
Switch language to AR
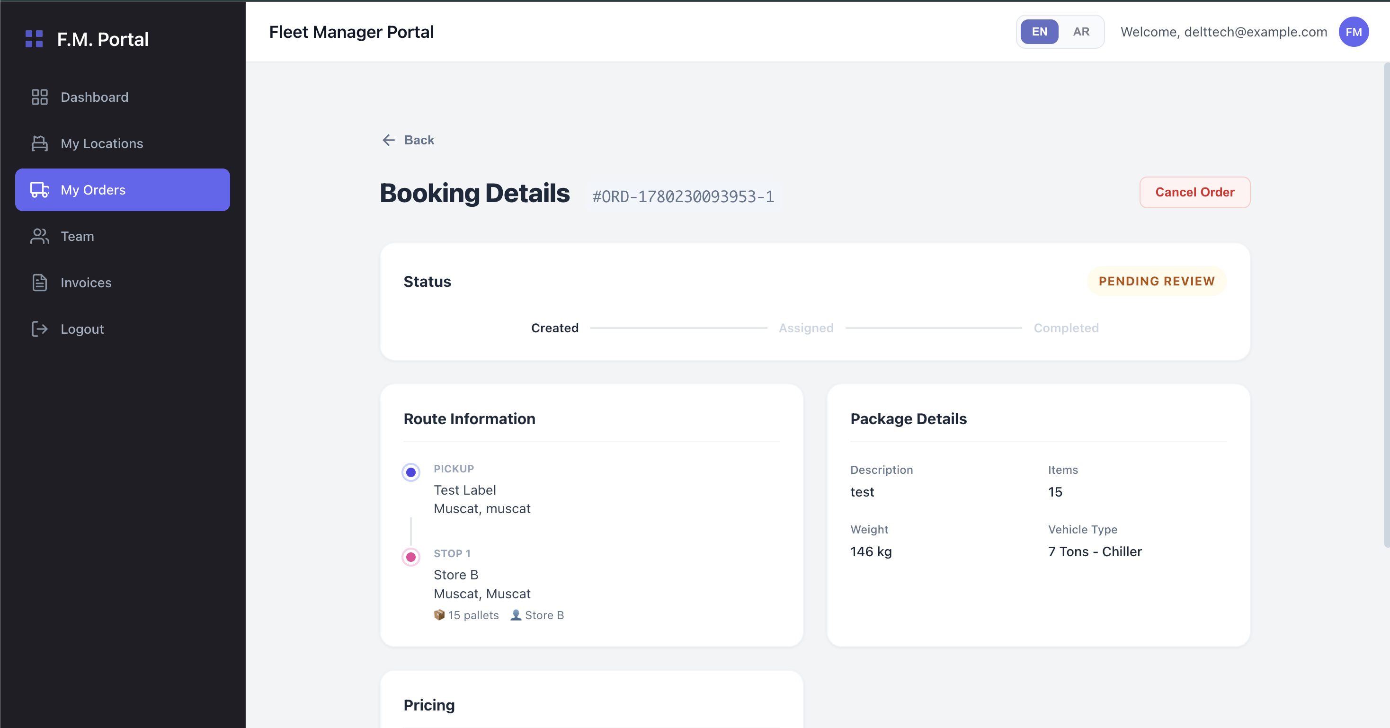1081,32
